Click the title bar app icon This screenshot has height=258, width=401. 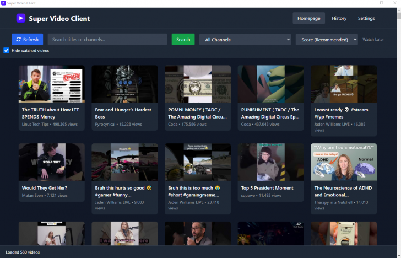pos(3,3)
